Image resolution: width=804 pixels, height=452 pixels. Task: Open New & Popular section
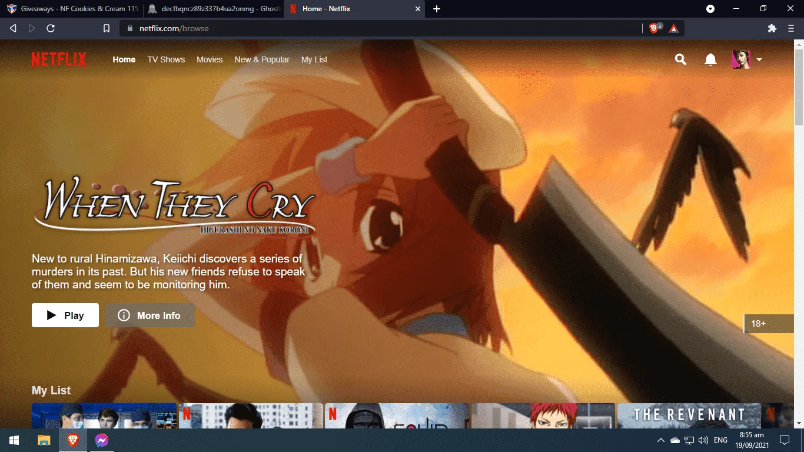[262, 59]
